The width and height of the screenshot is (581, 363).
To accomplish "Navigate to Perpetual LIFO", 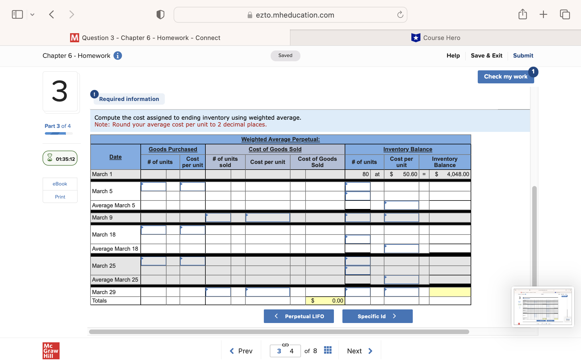I will pos(298,316).
